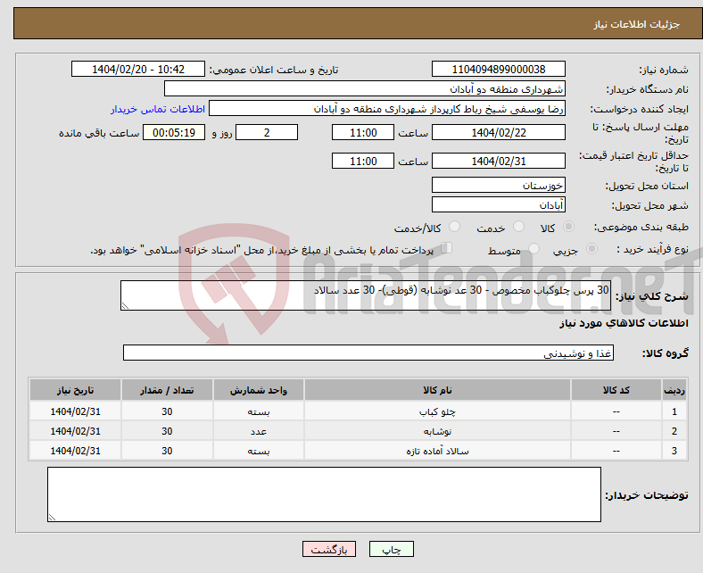Click the شماره نیاز field 1104094899000038

tap(498, 69)
